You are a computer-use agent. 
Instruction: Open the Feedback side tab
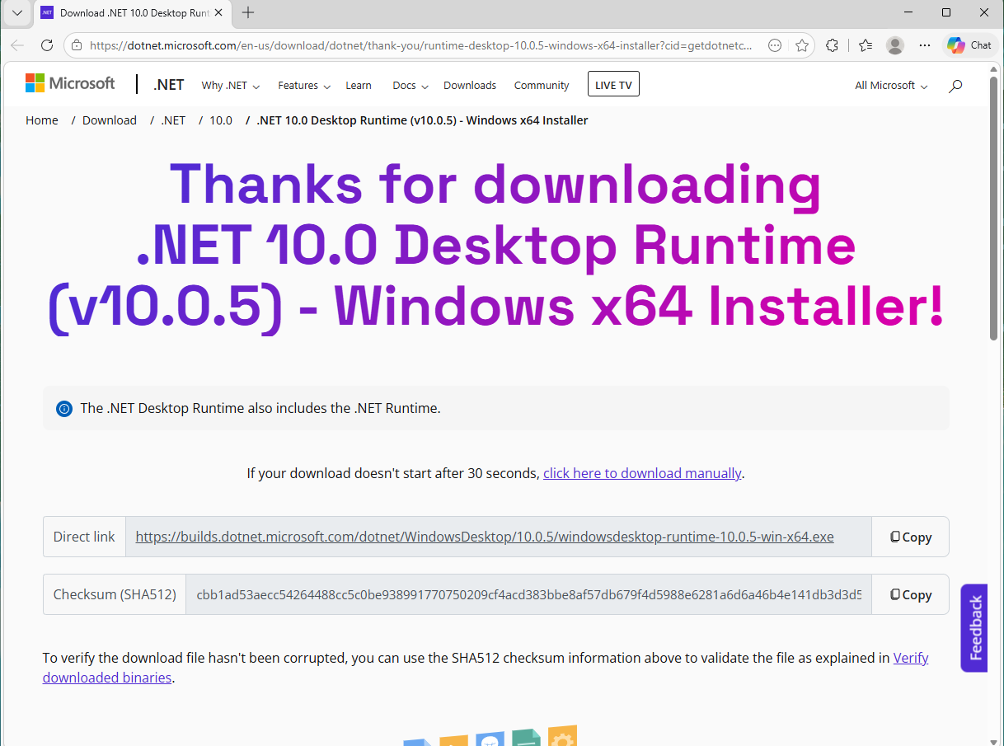(974, 628)
